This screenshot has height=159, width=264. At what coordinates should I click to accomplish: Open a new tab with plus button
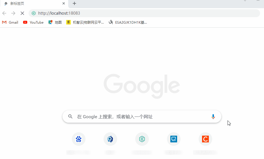coord(74,3)
